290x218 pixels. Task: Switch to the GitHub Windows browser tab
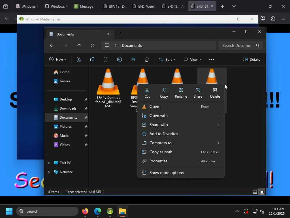[x=56, y=6]
